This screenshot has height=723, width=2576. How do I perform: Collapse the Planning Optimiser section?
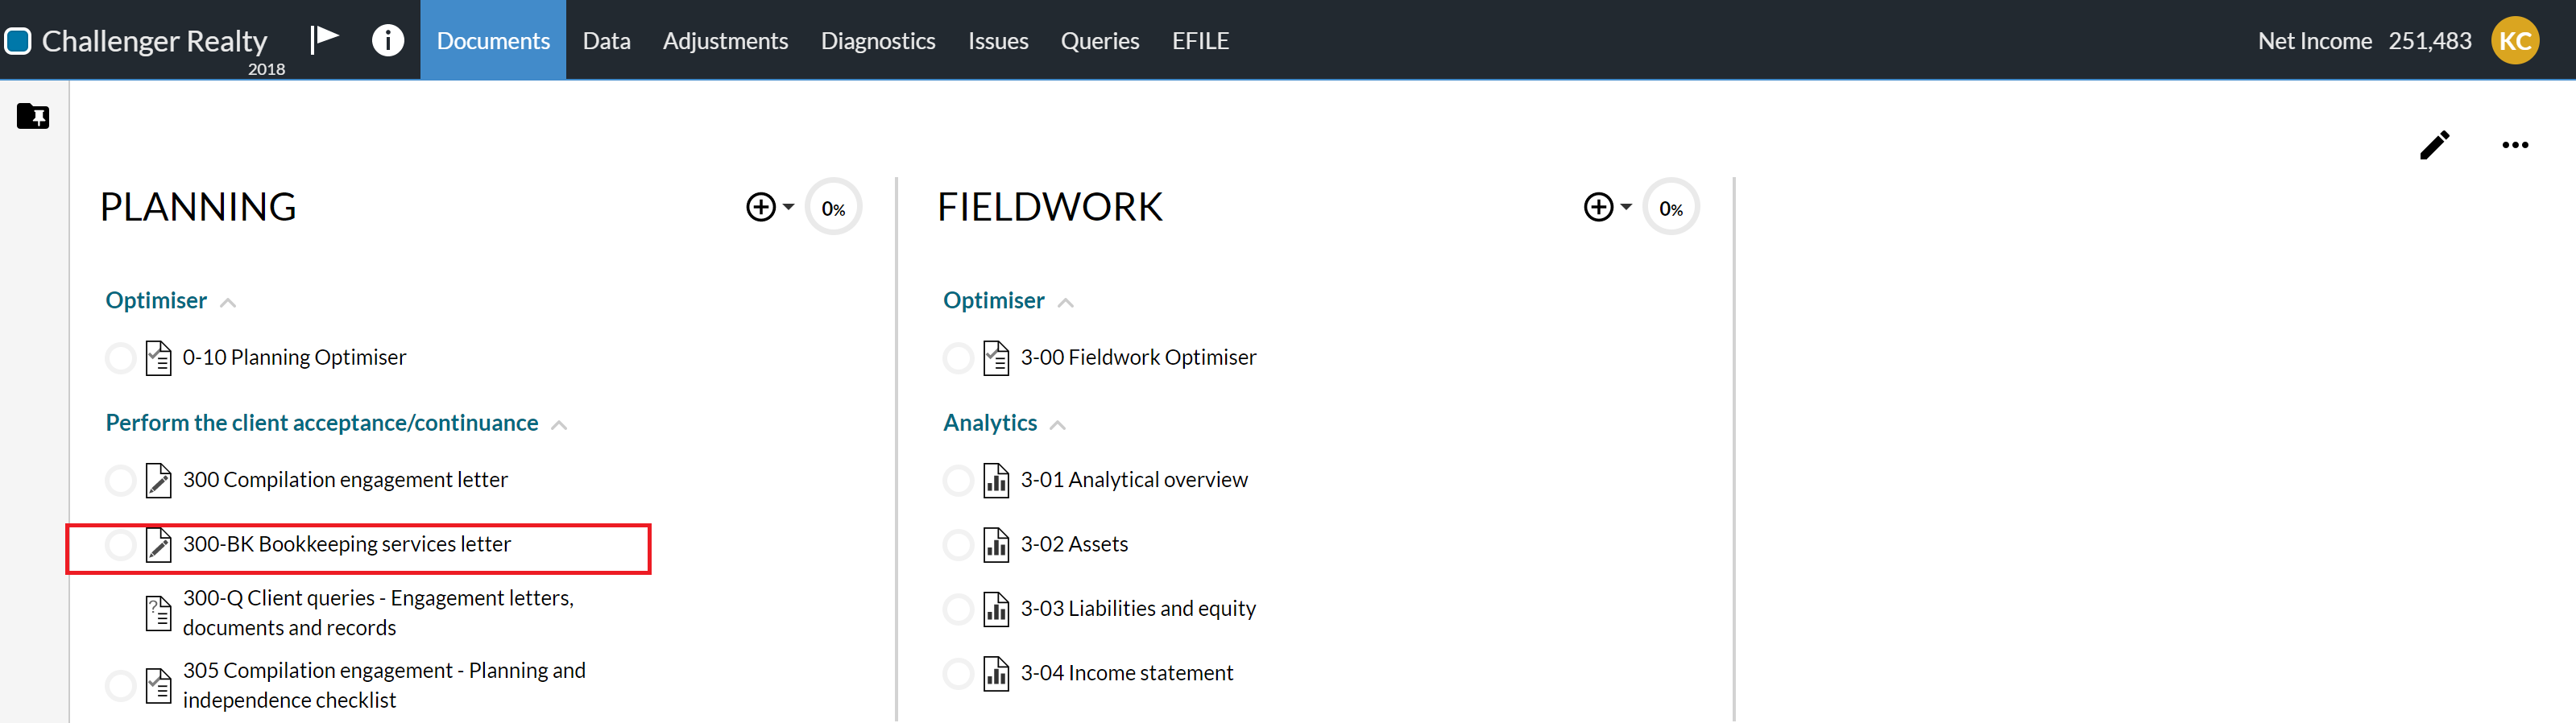(228, 302)
